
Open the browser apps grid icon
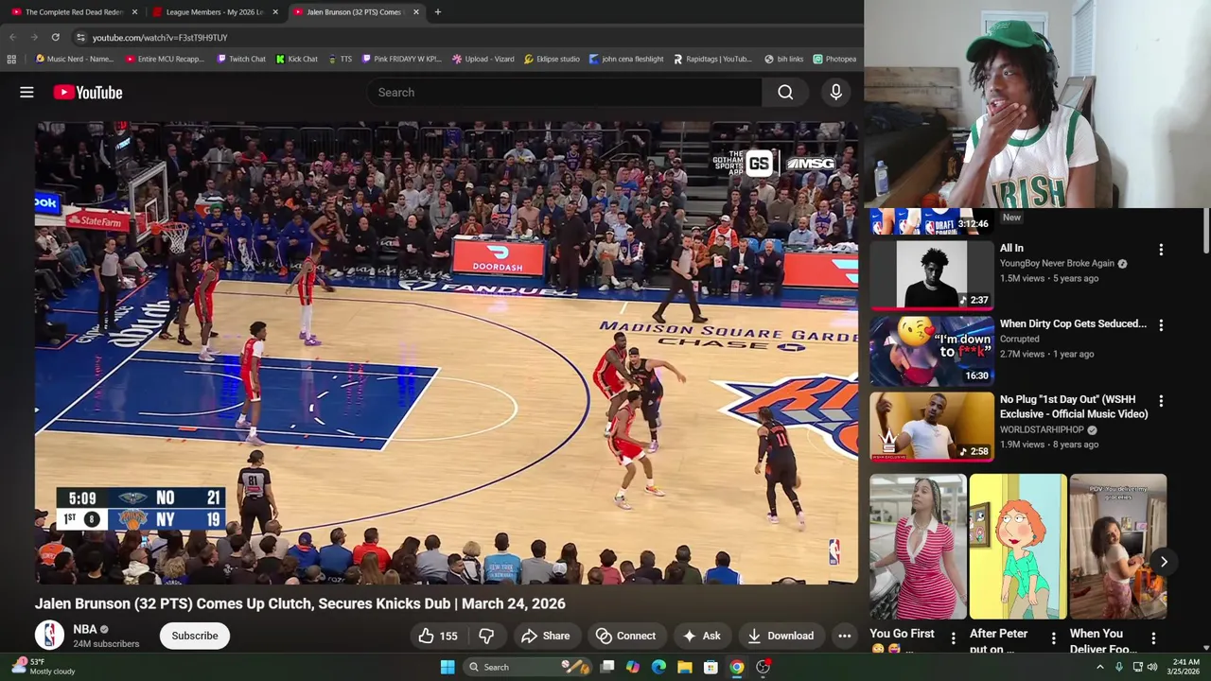[11, 59]
